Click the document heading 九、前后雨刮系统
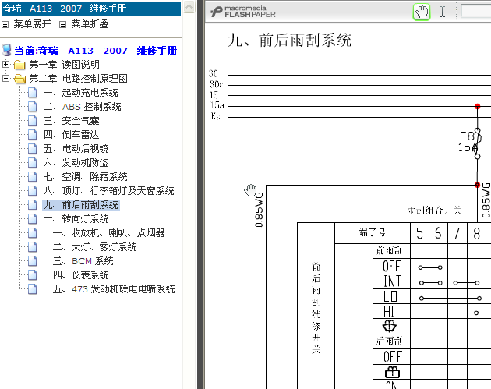 click(289, 41)
